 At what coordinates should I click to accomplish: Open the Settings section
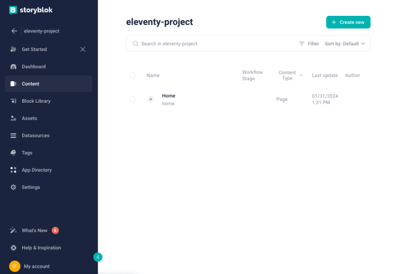coord(48,187)
